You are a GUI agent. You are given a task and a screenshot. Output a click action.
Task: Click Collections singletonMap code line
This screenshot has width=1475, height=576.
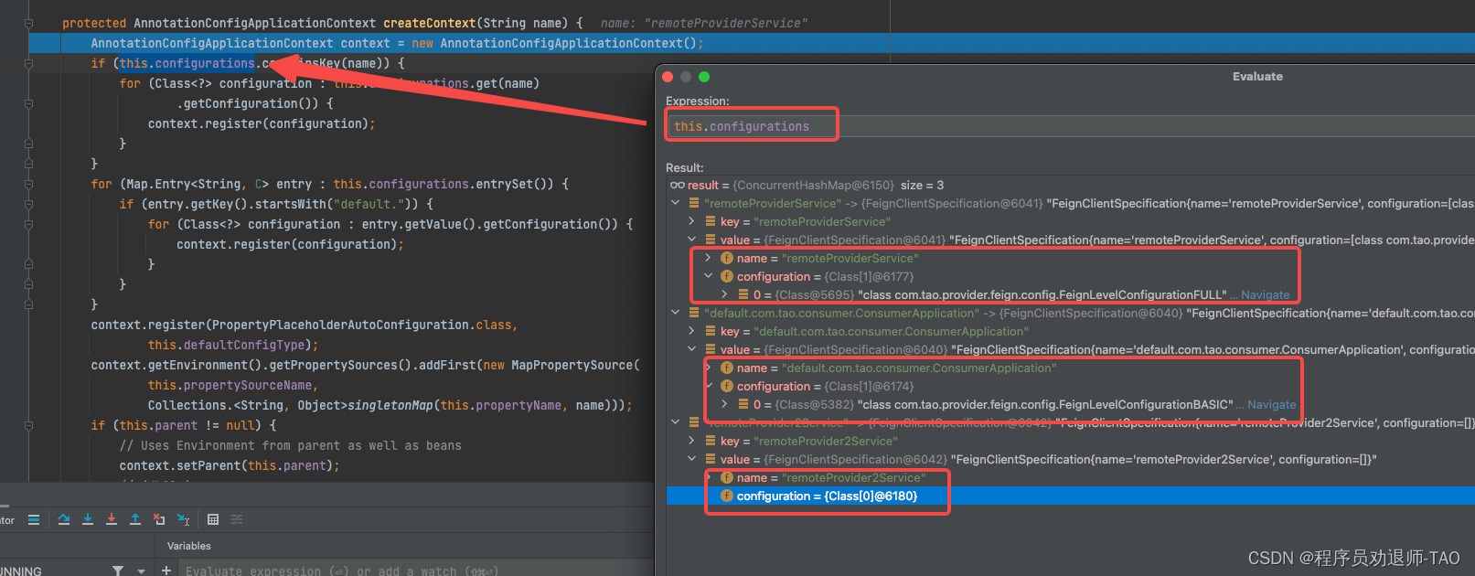[390, 405]
